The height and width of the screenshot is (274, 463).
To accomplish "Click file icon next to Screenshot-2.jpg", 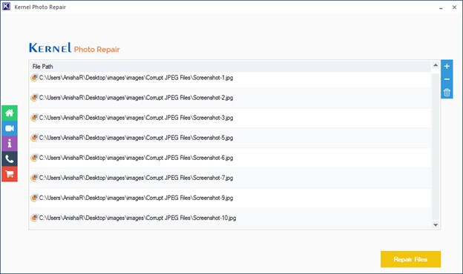I will 34,98.
